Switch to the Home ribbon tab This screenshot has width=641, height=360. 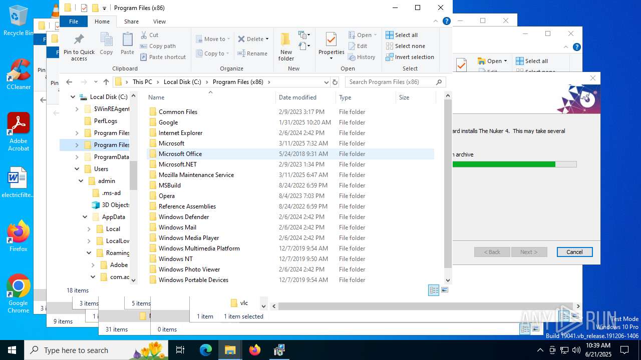[102, 21]
